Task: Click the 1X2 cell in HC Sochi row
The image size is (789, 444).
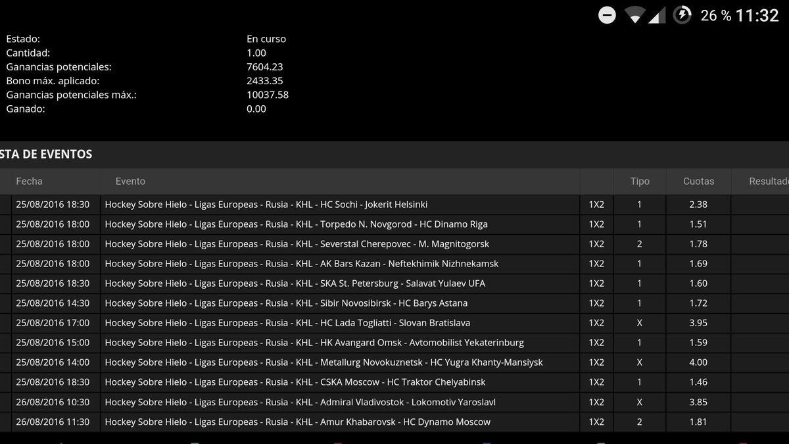Action: [596, 205]
